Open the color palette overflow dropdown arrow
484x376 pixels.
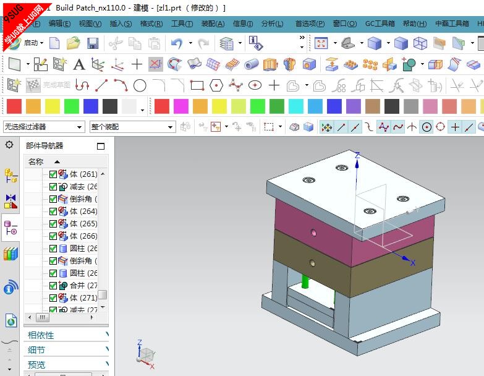click(142, 110)
